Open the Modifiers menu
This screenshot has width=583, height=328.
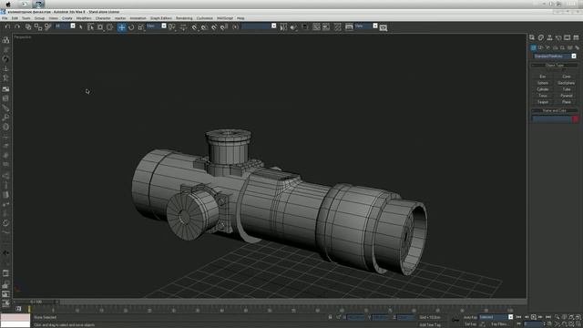pyautogui.click(x=84, y=18)
